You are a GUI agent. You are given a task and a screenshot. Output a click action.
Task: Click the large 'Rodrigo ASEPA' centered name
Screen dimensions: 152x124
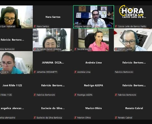[94, 86]
